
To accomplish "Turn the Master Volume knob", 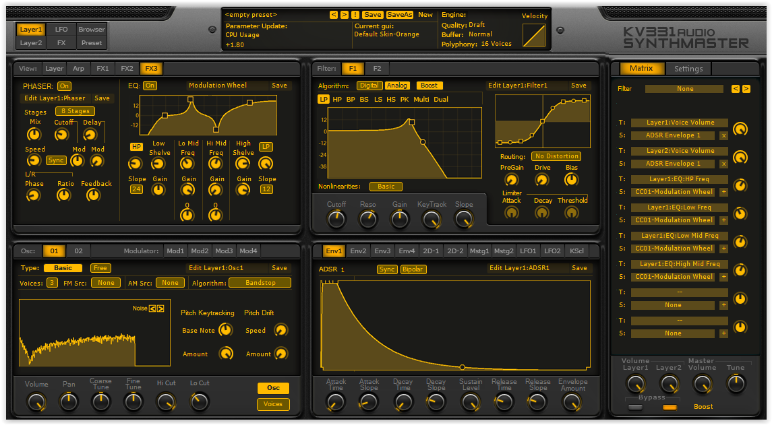I will tap(702, 384).
